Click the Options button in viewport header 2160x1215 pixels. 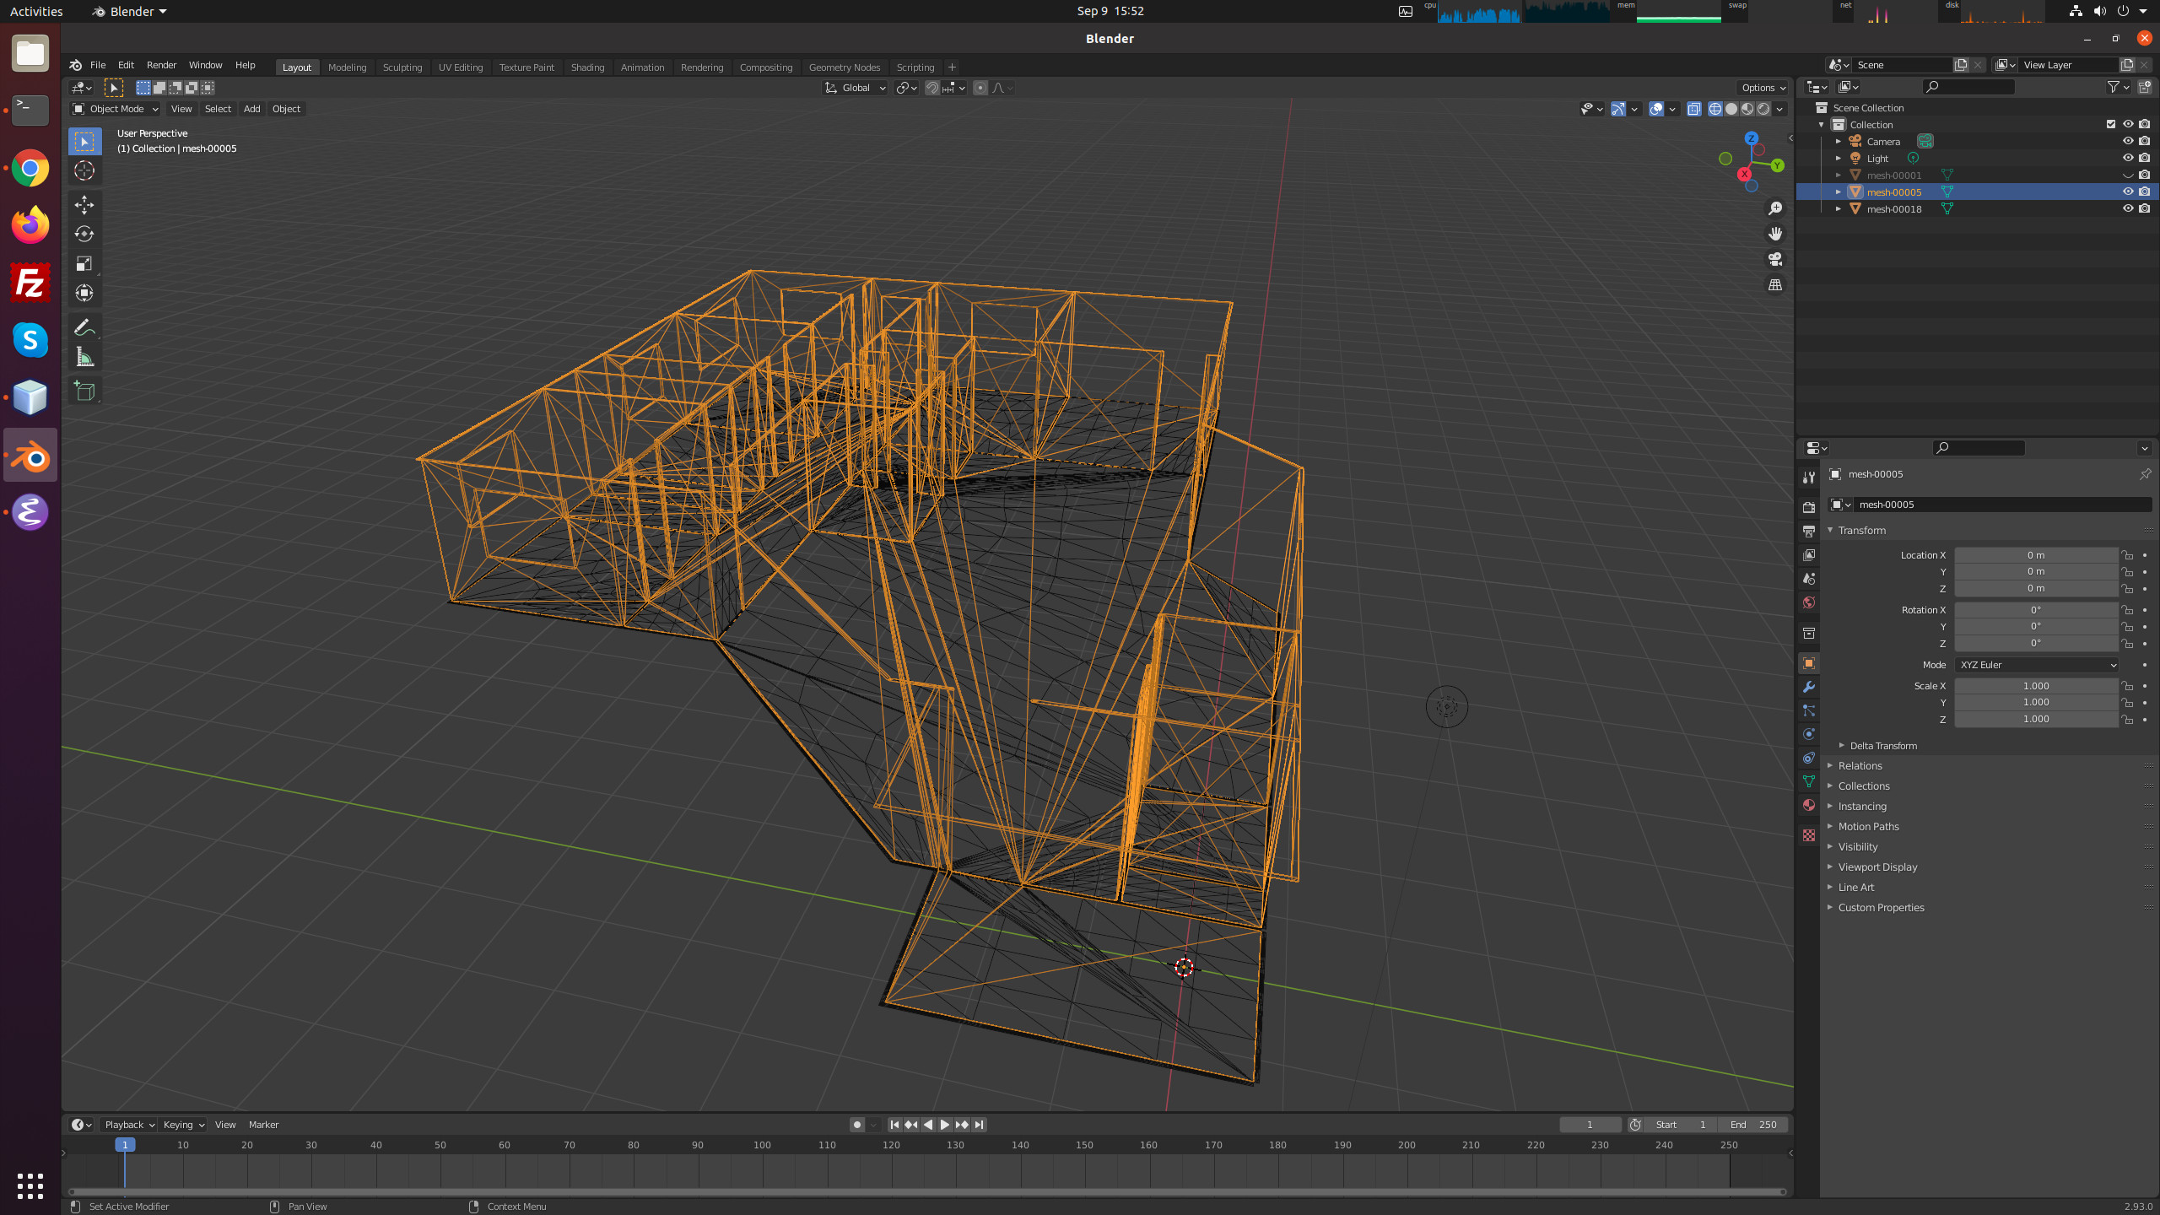(1763, 88)
